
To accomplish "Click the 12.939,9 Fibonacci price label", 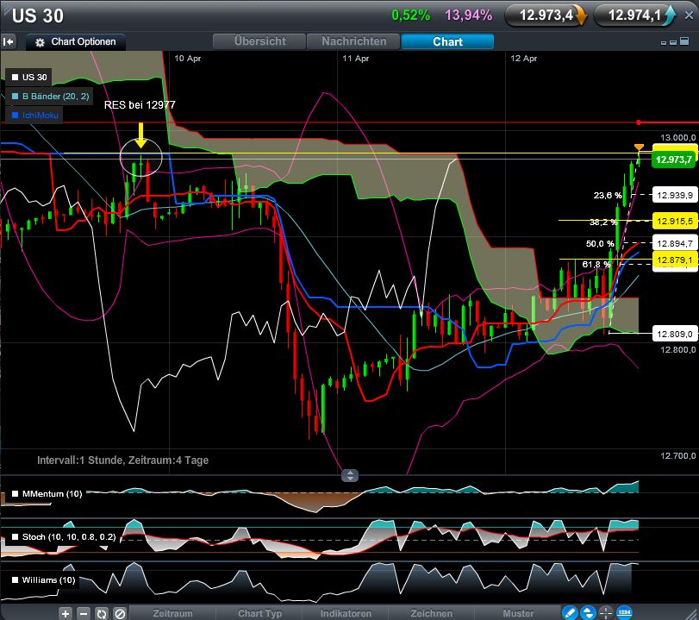I will (675, 195).
